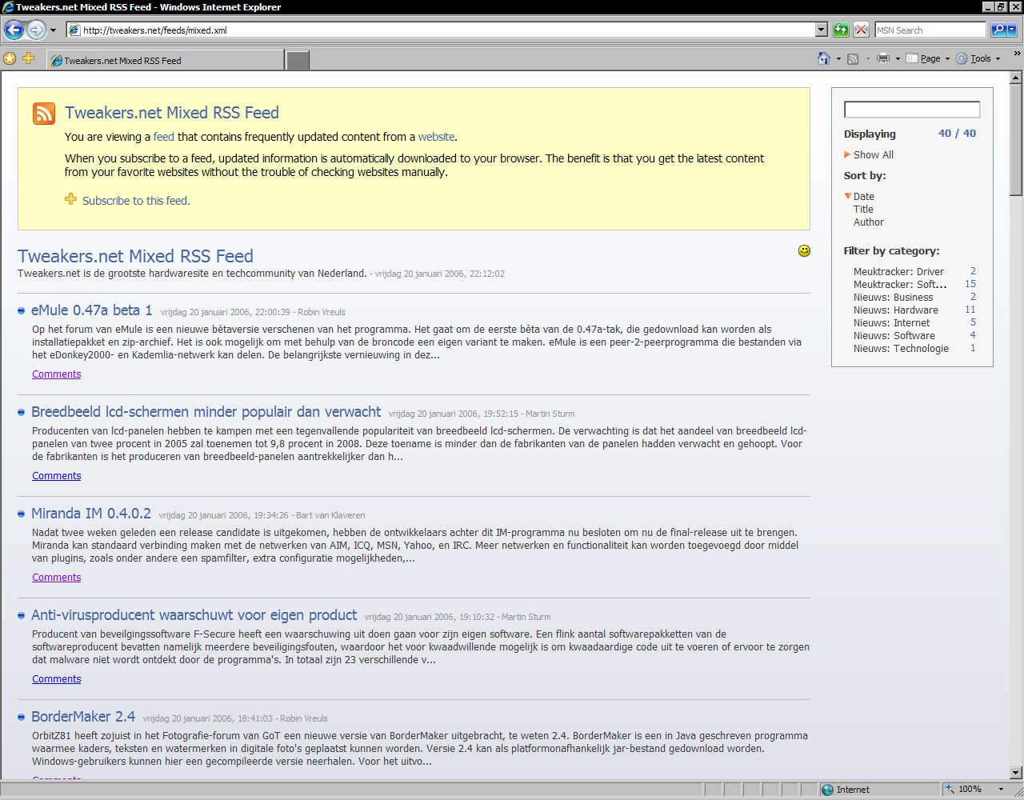
Task: Open a new tab with the blank tab button
Action: click(x=298, y=60)
